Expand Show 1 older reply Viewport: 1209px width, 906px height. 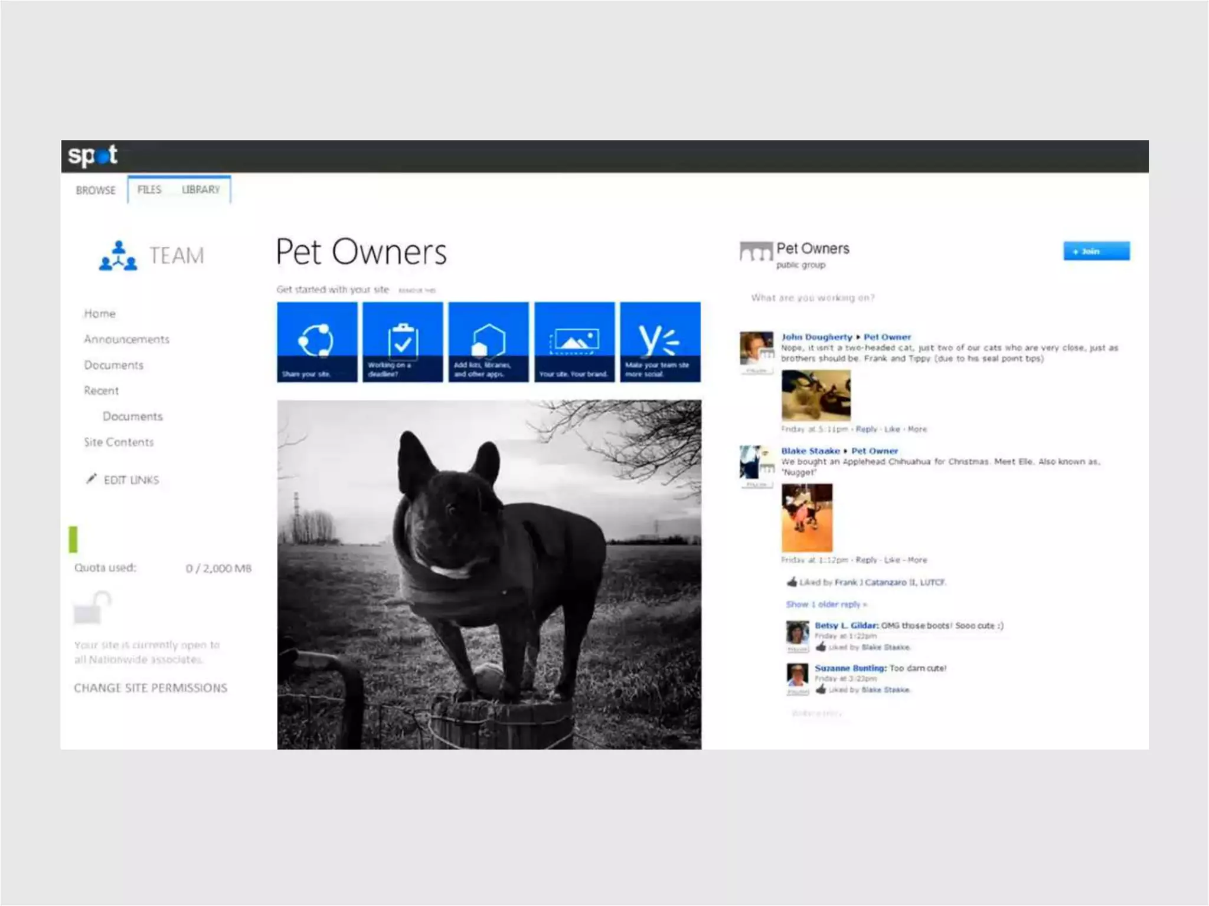[x=826, y=604]
